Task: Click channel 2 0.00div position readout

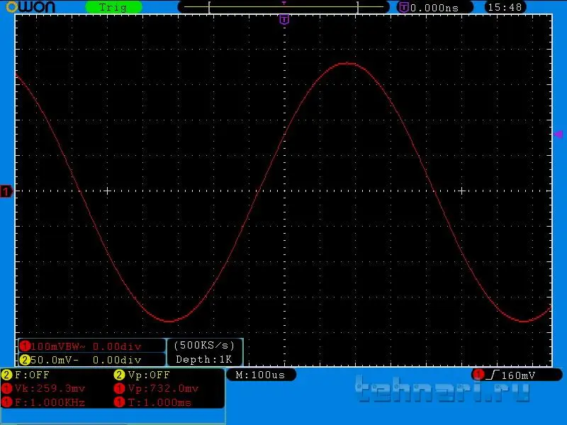Action: coord(117,360)
